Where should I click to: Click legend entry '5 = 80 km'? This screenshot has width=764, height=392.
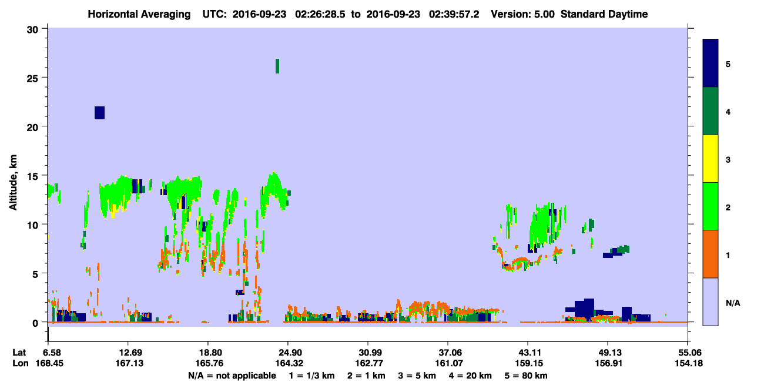[527, 375]
